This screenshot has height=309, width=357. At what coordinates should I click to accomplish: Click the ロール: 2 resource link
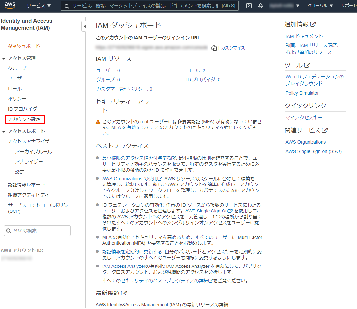tap(196, 70)
